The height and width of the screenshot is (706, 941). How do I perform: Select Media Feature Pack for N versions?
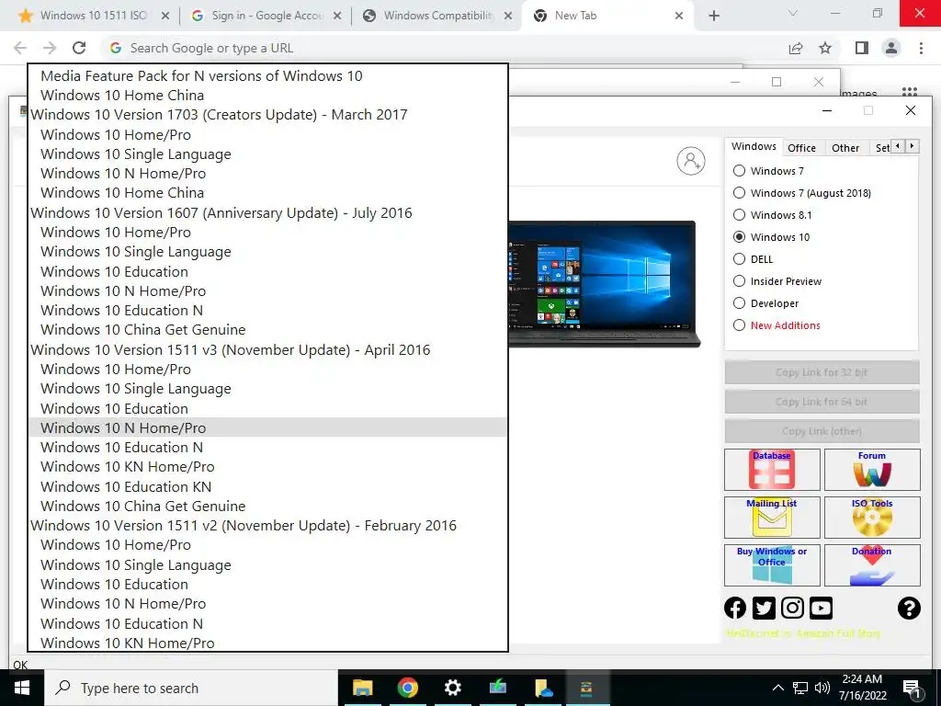pyautogui.click(x=201, y=75)
